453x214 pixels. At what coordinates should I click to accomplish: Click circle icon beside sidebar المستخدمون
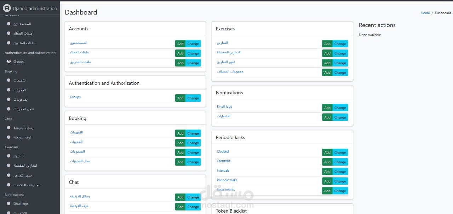(x=8, y=24)
